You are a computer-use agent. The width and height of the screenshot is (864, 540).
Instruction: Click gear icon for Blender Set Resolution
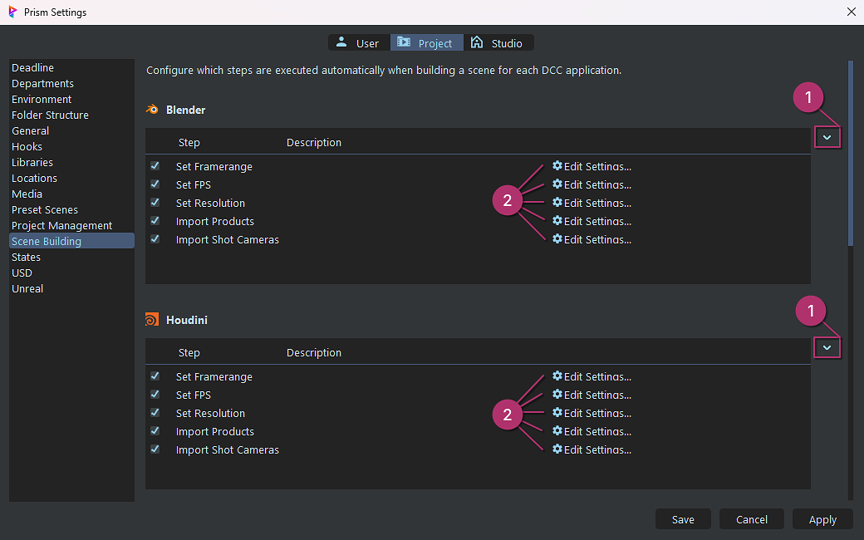pyautogui.click(x=557, y=203)
